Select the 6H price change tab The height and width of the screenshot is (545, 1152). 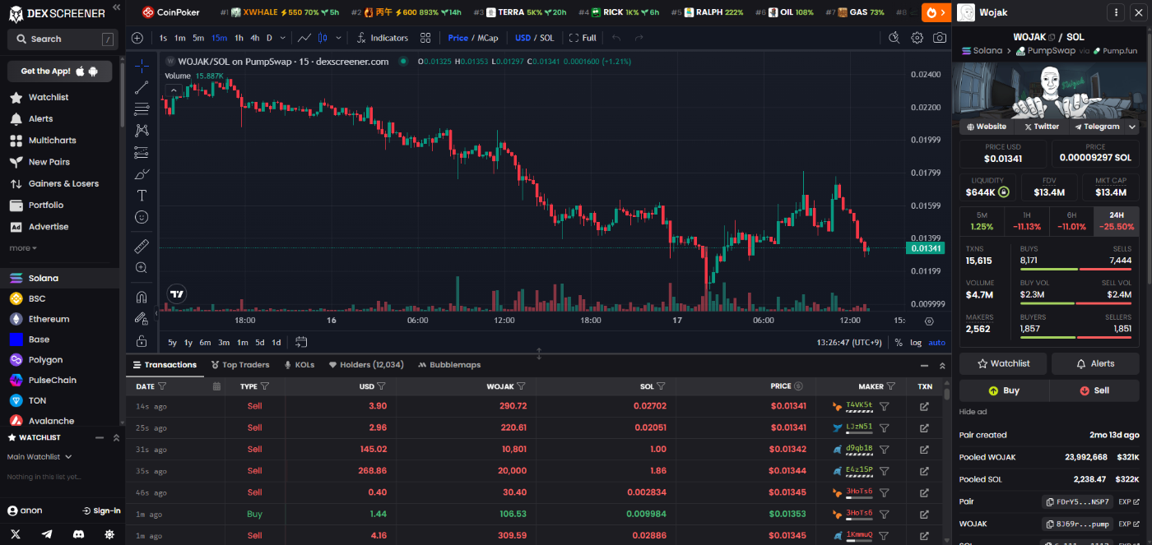[1071, 220]
